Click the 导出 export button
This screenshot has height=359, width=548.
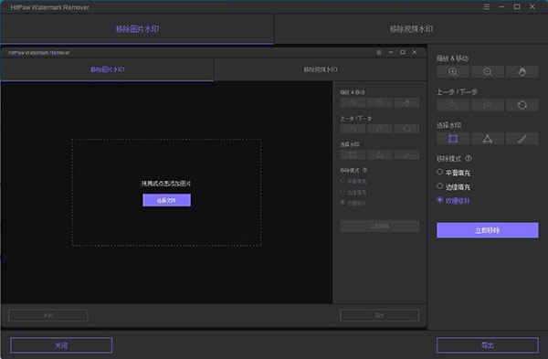point(488,345)
